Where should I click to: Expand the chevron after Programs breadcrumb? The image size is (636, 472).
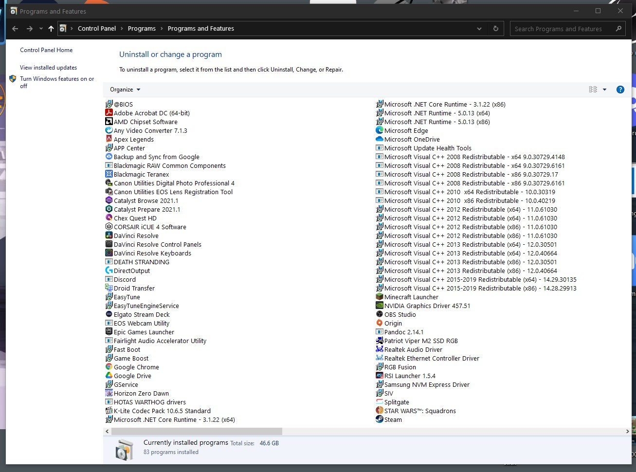point(162,29)
